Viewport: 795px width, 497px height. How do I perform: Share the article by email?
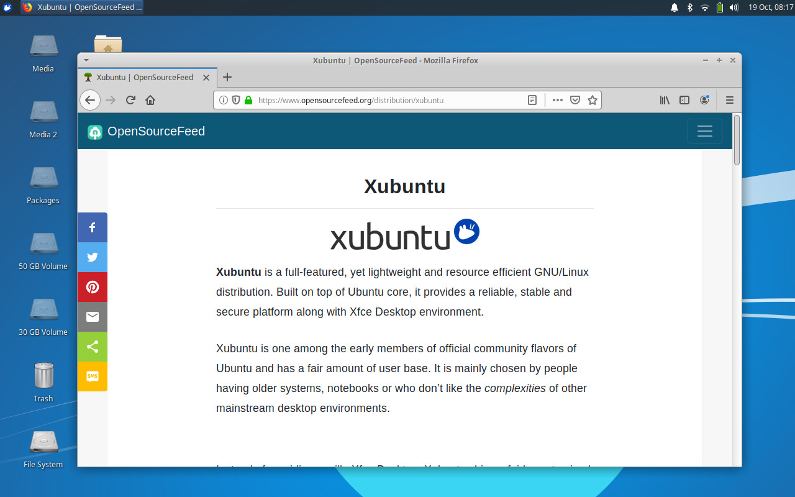click(x=92, y=317)
